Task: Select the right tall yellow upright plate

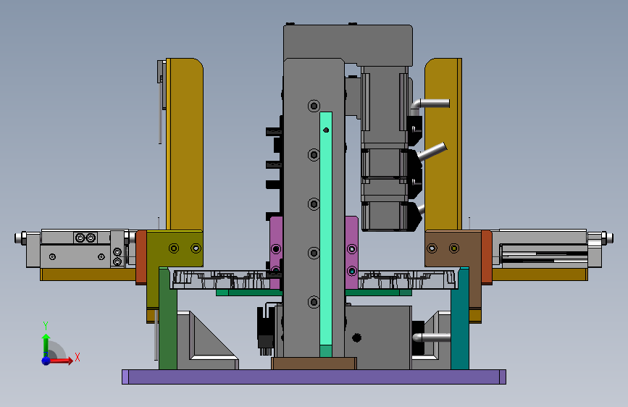Action: [x=443, y=144]
